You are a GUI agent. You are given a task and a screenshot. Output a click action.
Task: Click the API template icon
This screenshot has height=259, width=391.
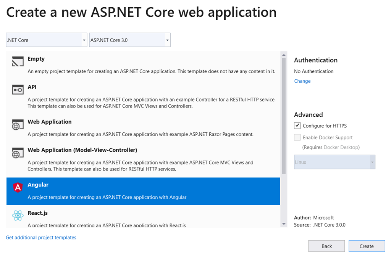coord(18,90)
